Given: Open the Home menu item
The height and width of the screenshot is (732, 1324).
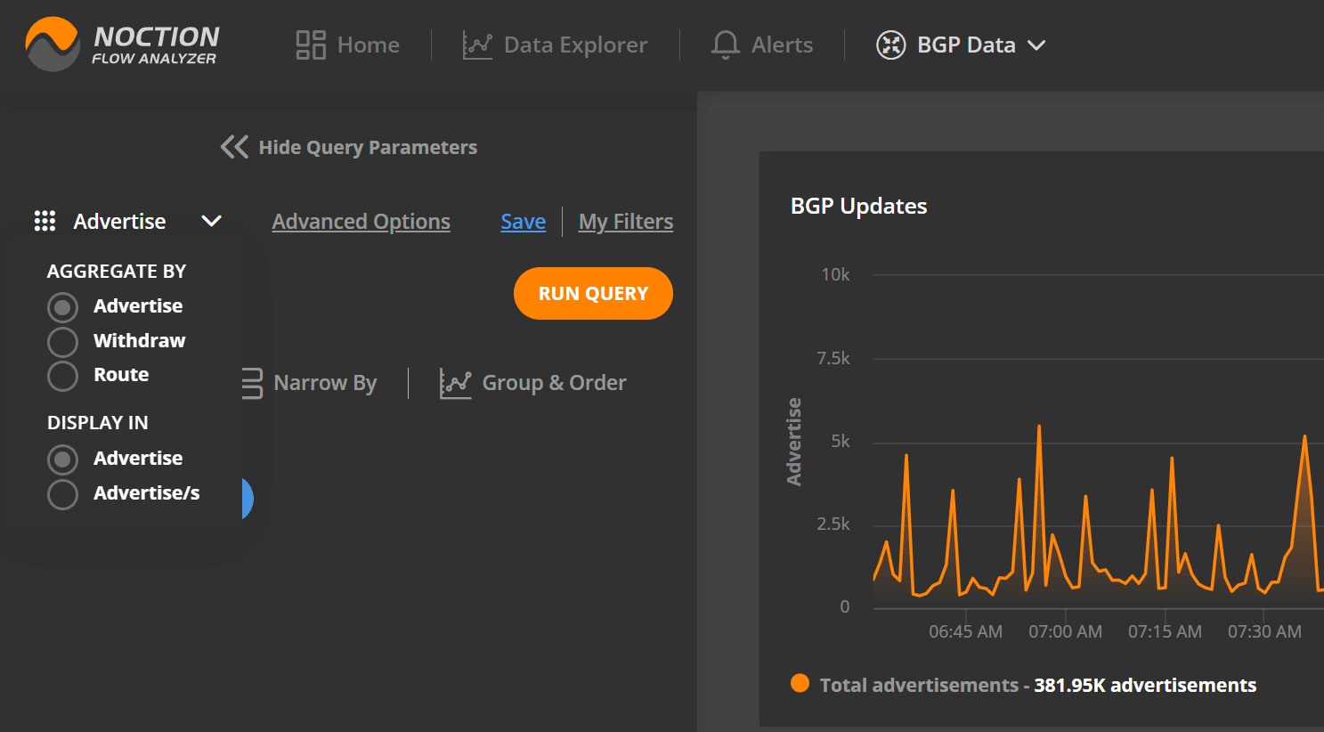Looking at the screenshot, I should pyautogui.click(x=348, y=45).
